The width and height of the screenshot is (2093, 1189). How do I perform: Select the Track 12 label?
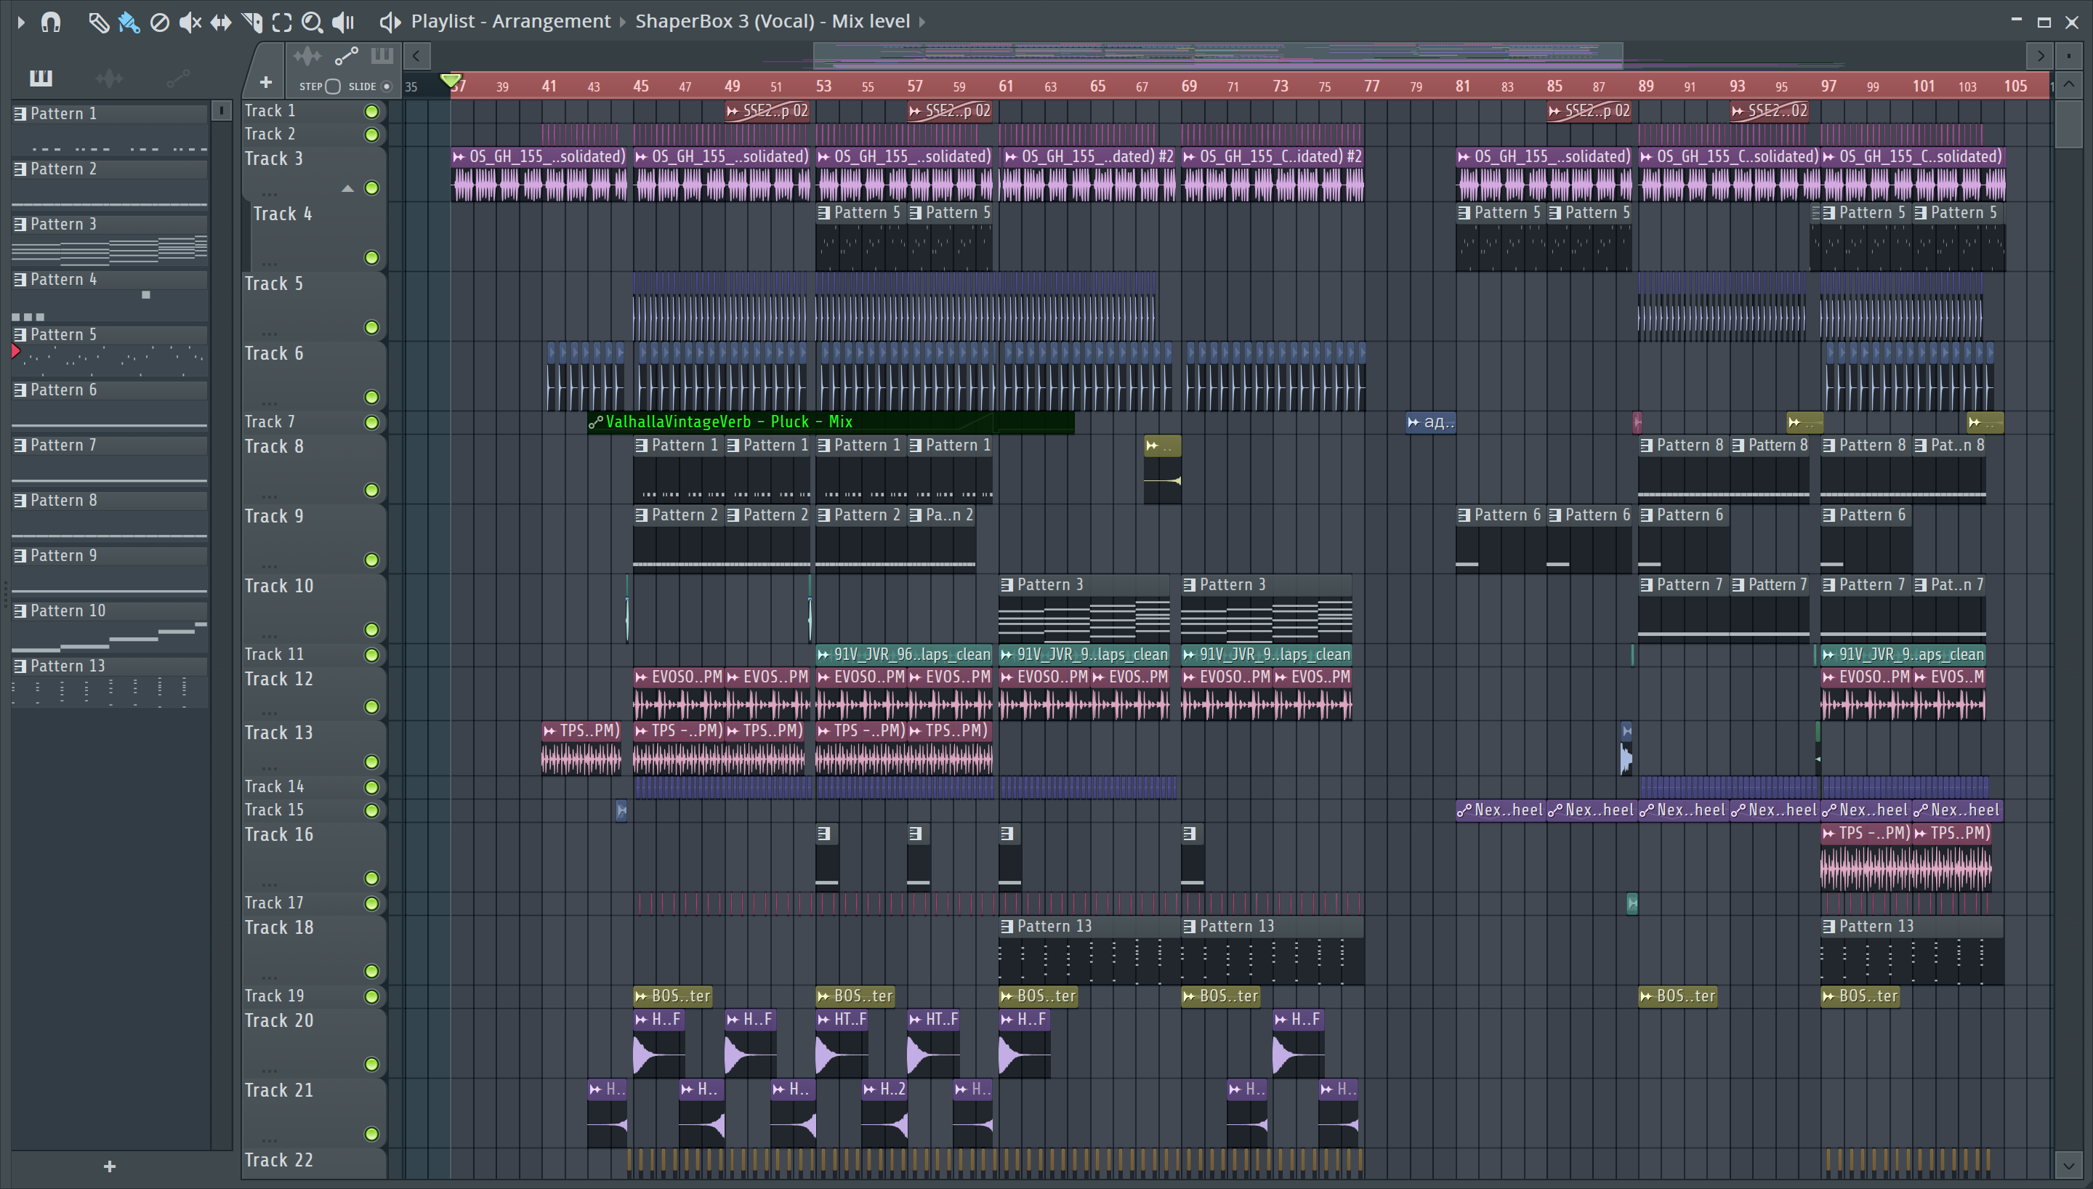click(279, 680)
